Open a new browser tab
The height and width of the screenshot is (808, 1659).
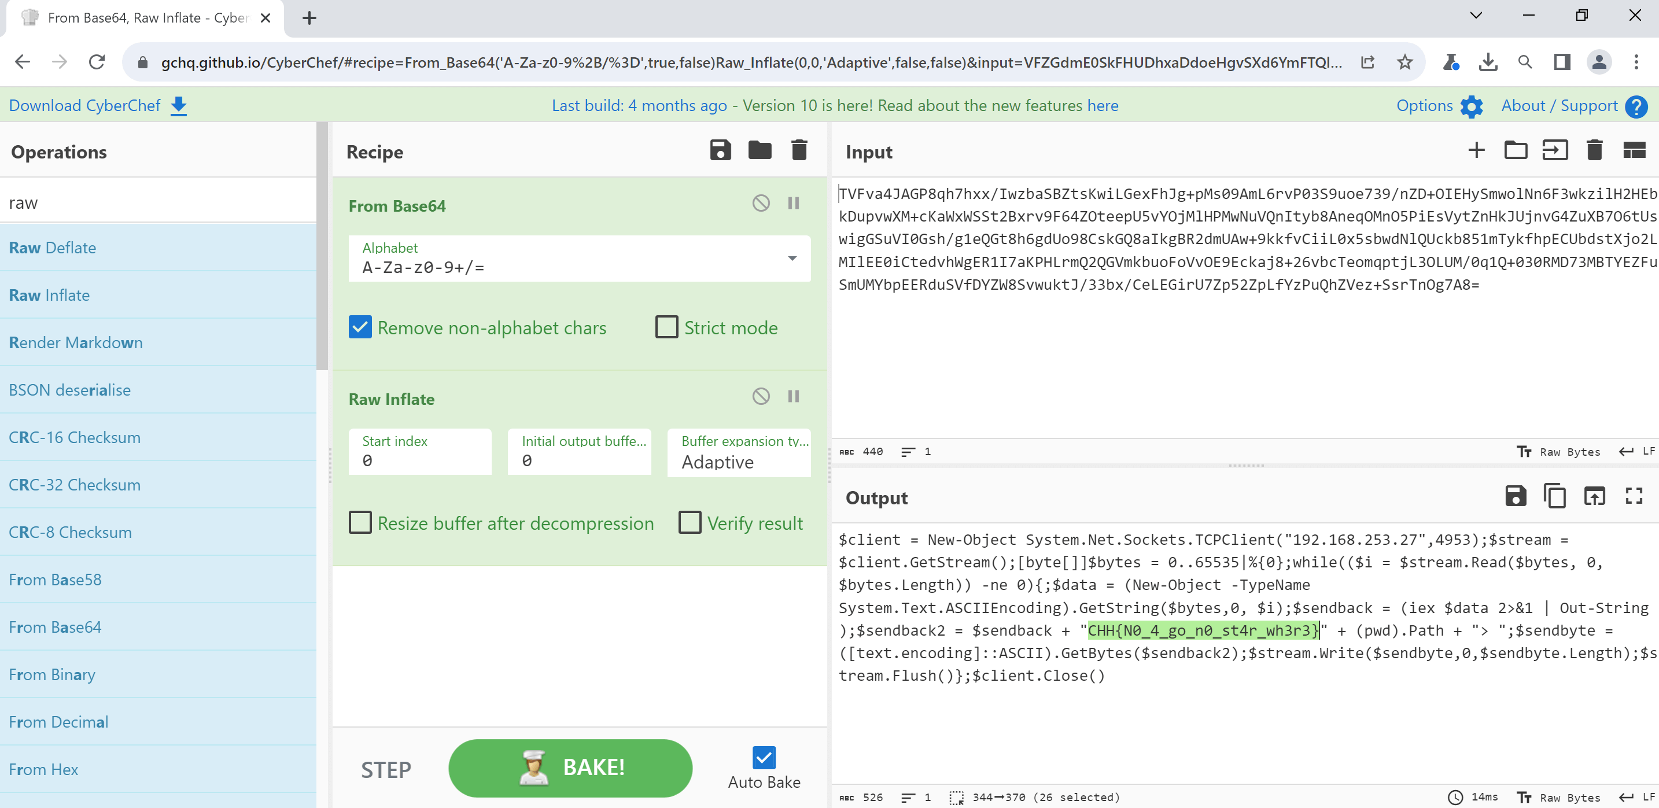(x=309, y=18)
